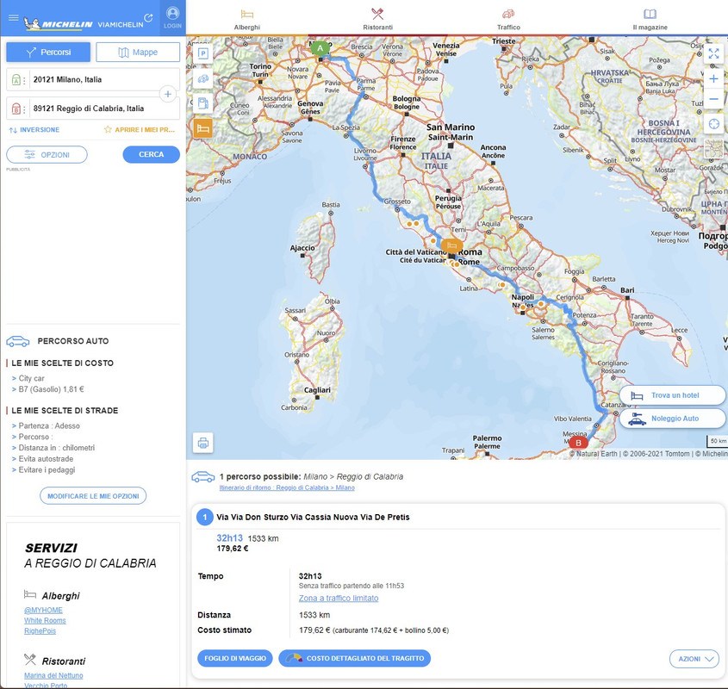The image size is (728, 689).
Task: Click the Percorso auto car icon
Action: (x=17, y=341)
